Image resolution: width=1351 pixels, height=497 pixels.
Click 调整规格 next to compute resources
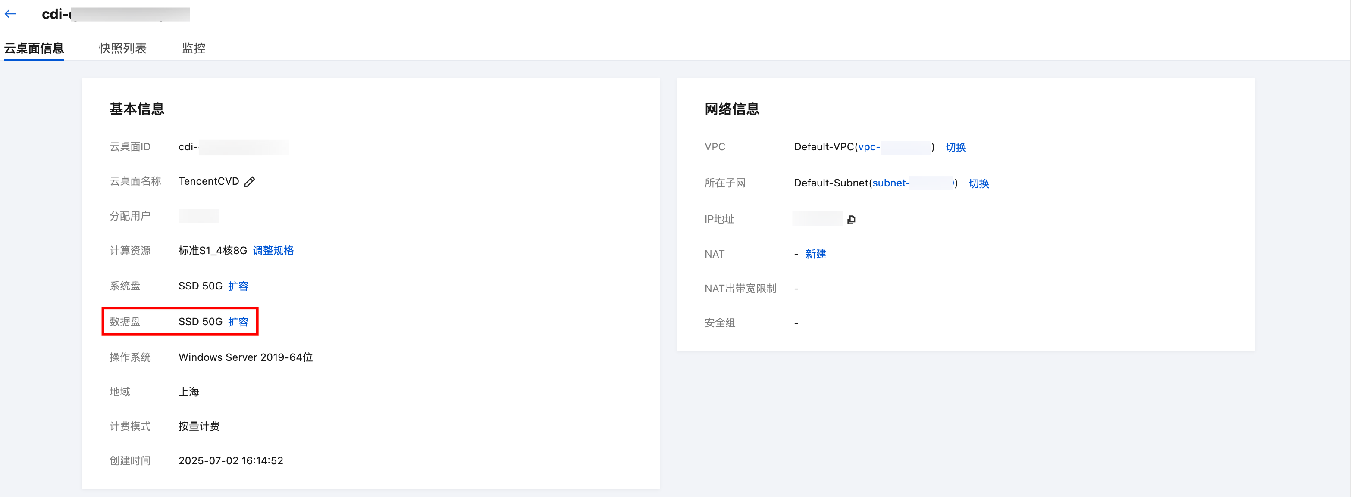tap(273, 250)
